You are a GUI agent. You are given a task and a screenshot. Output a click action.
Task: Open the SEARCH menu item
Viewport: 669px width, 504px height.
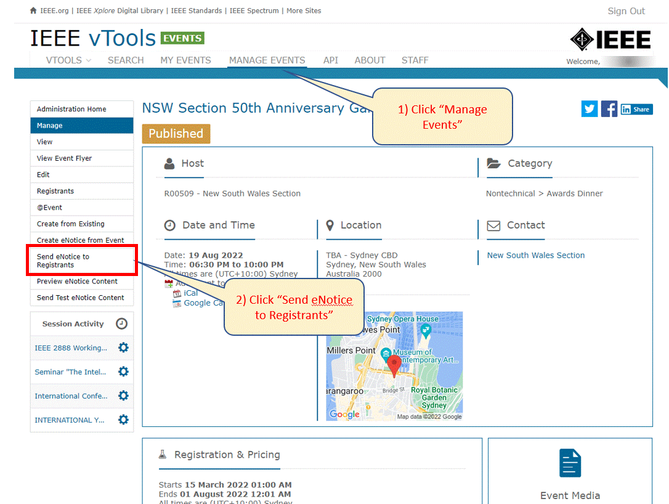click(x=126, y=60)
